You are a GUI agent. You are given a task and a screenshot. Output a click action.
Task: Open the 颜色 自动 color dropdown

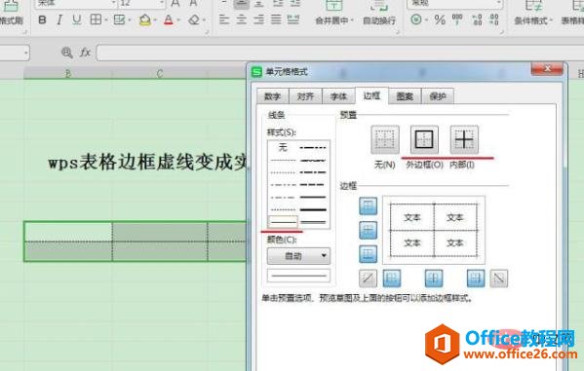298,256
